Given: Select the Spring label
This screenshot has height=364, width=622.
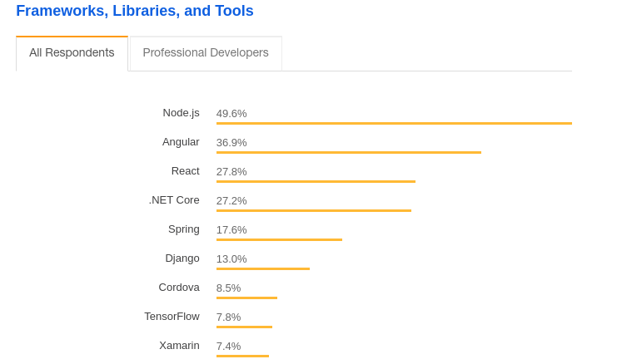Looking at the screenshot, I should coord(184,229).
